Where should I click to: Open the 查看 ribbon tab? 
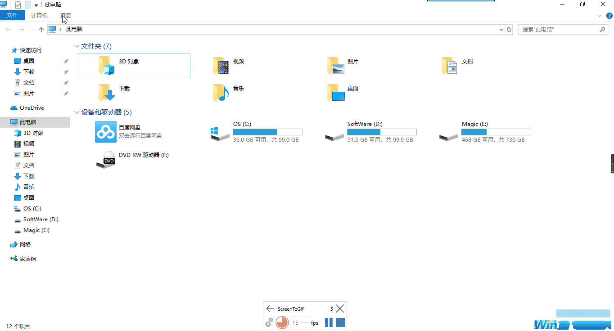coord(66,15)
